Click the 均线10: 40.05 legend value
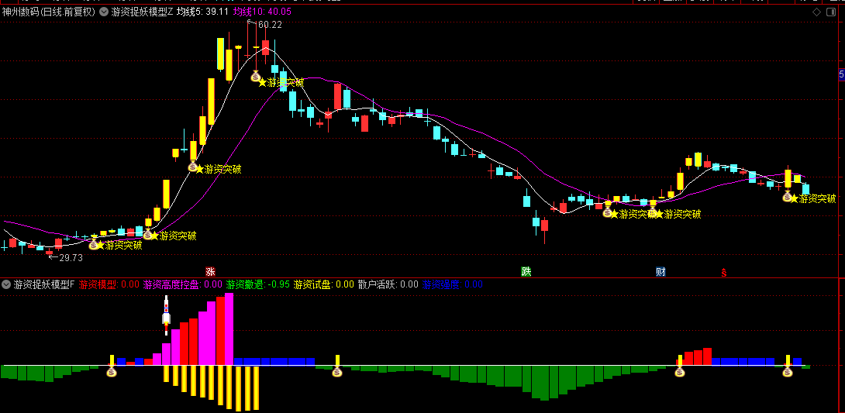Screen dimensions: 845x413 tap(262, 12)
